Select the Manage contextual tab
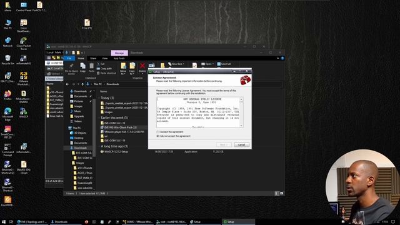Image resolution: width=400 pixels, height=225 pixels. tap(119, 52)
